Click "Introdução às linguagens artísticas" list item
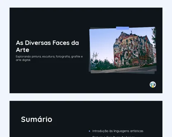The height and width of the screenshot is (137, 172). (x=118, y=131)
